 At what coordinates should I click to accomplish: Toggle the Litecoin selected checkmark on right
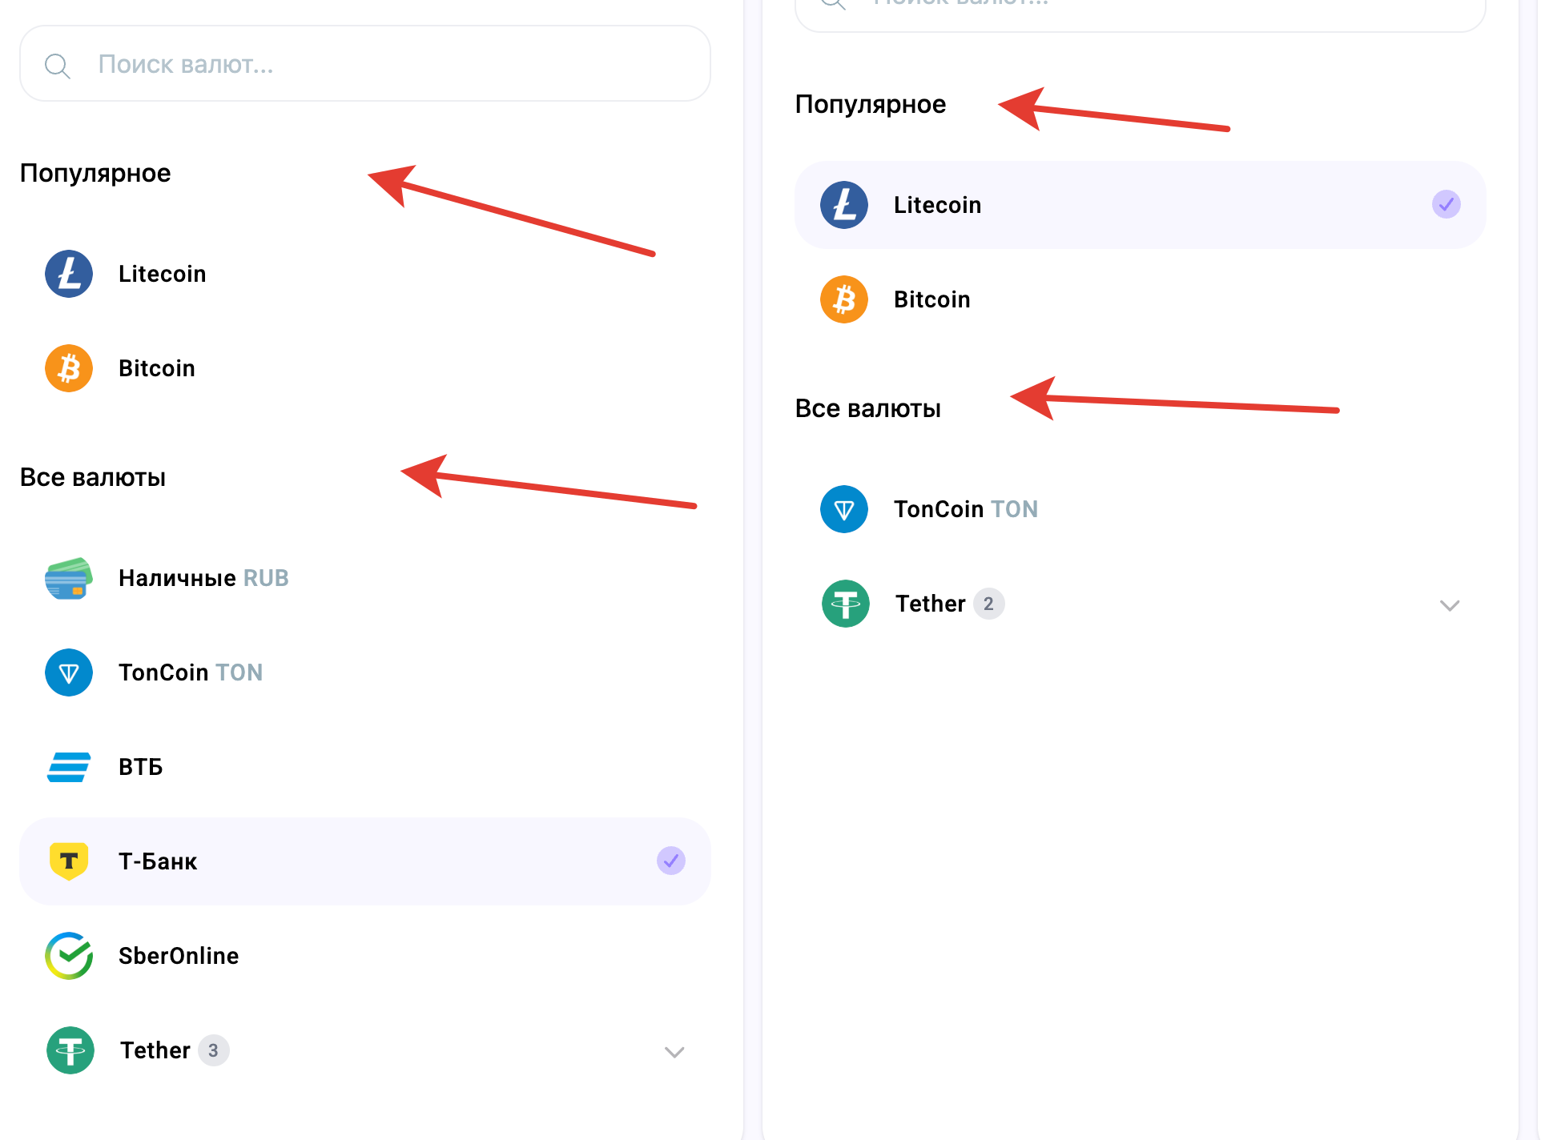(1446, 205)
